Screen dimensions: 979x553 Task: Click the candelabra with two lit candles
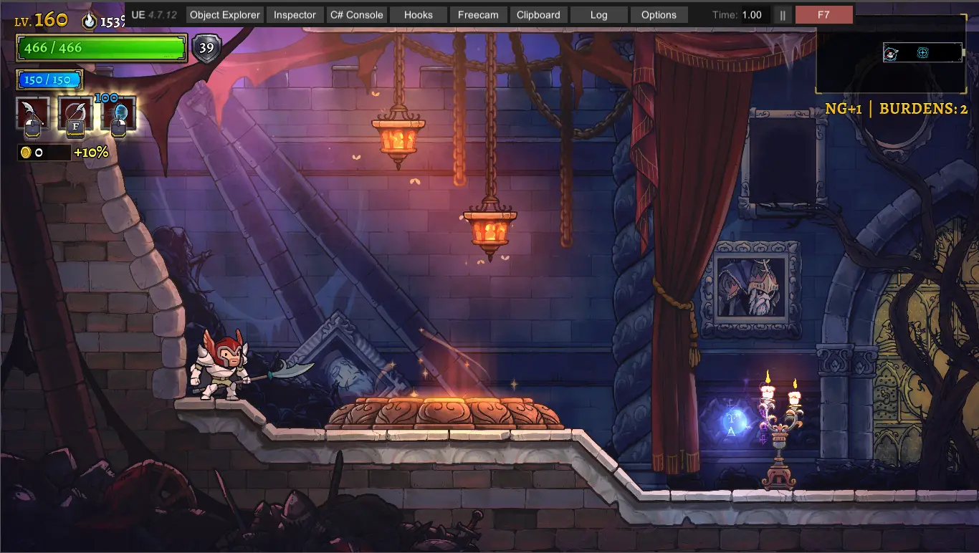780,431
